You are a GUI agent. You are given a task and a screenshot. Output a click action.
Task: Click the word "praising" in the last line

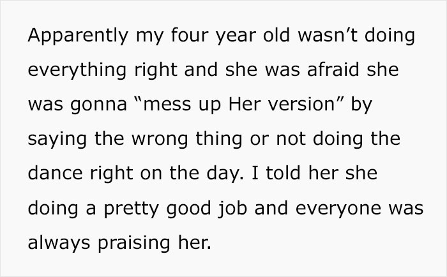tap(134, 244)
